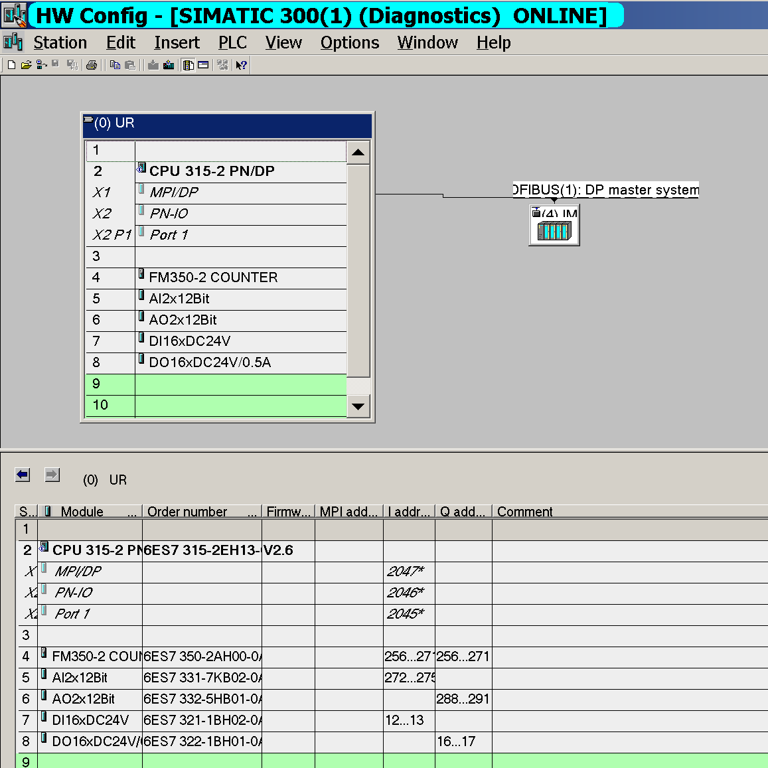Click the DO16xDC24V/0.5A module icon in rack

click(x=141, y=358)
